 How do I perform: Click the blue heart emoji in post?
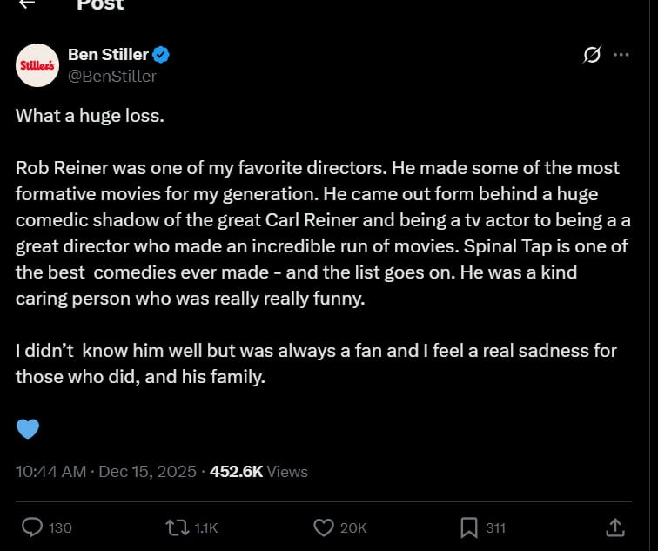28,428
